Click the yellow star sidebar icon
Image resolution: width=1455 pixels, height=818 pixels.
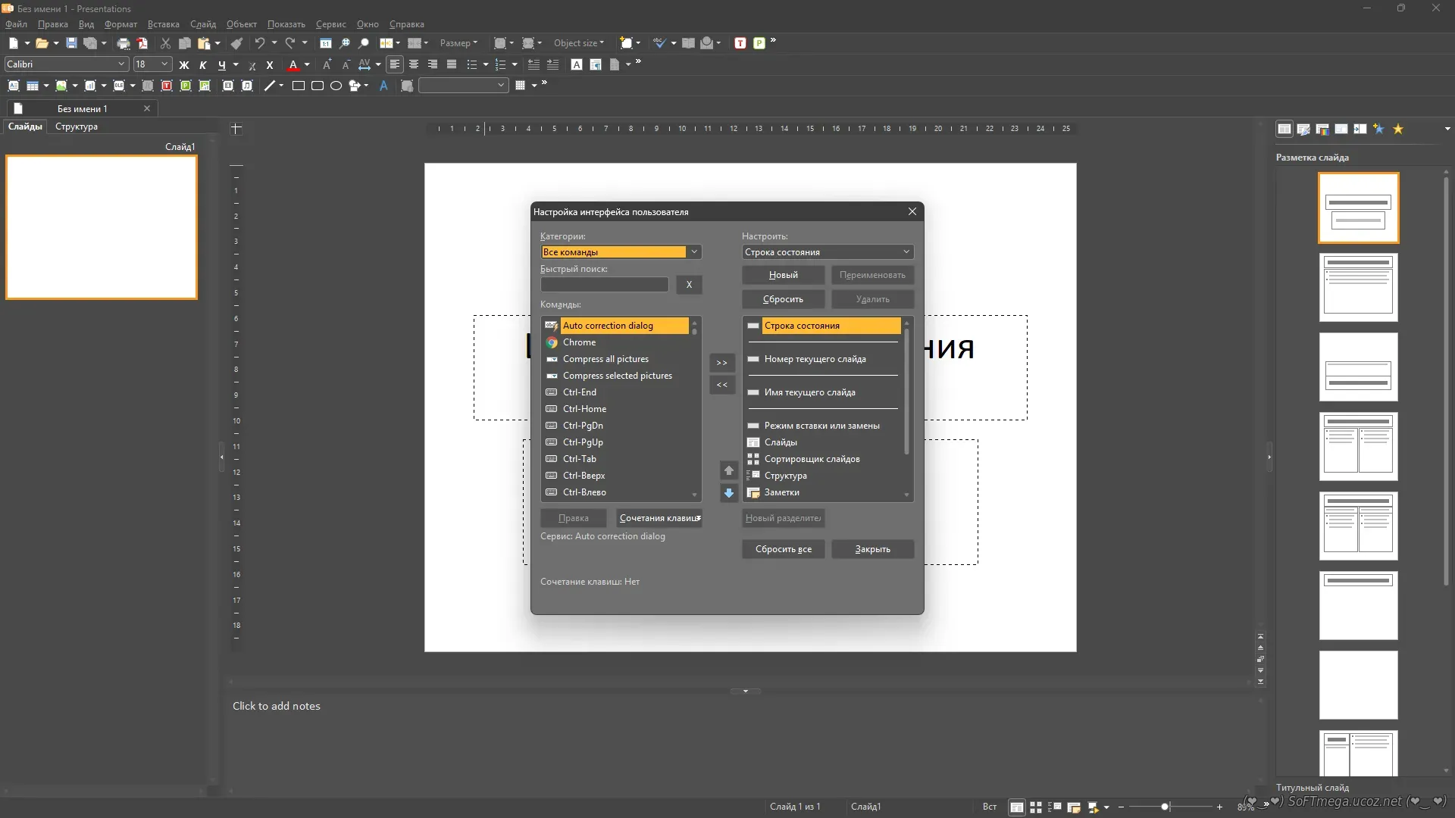[1398, 129]
